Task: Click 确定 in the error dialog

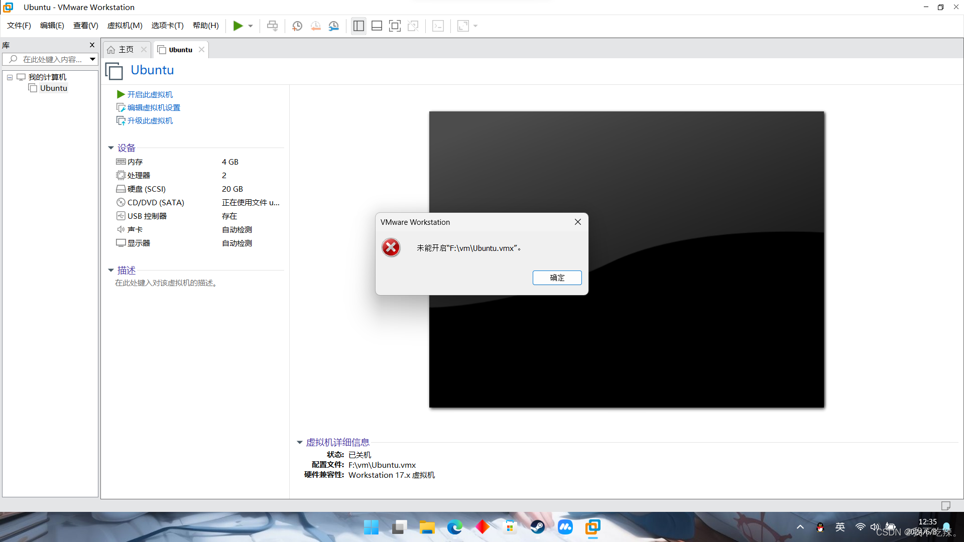Action: (x=557, y=278)
